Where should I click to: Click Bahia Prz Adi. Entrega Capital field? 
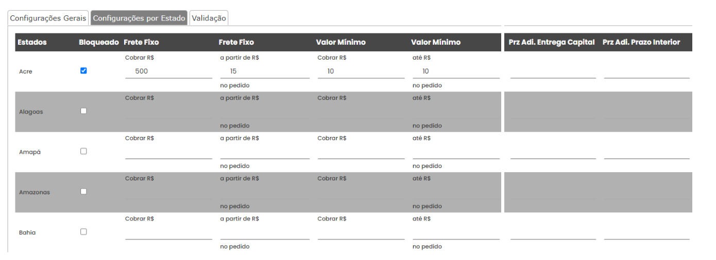553,233
